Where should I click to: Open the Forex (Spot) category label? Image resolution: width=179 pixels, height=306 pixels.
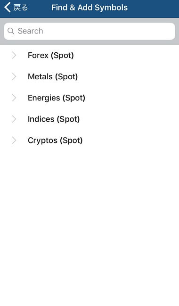[51, 56]
